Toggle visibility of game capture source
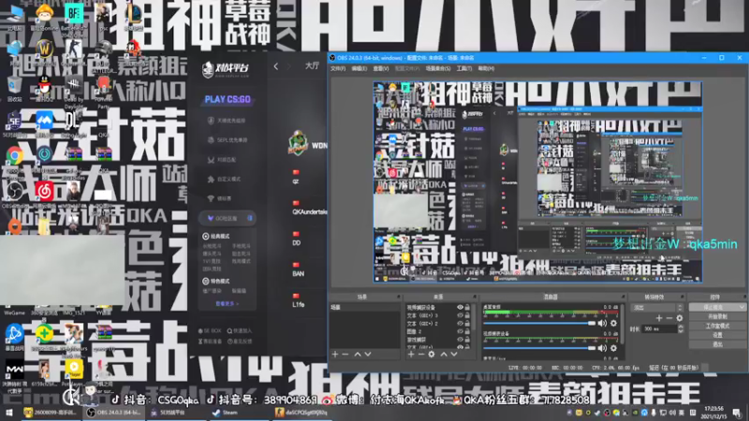 click(x=460, y=340)
